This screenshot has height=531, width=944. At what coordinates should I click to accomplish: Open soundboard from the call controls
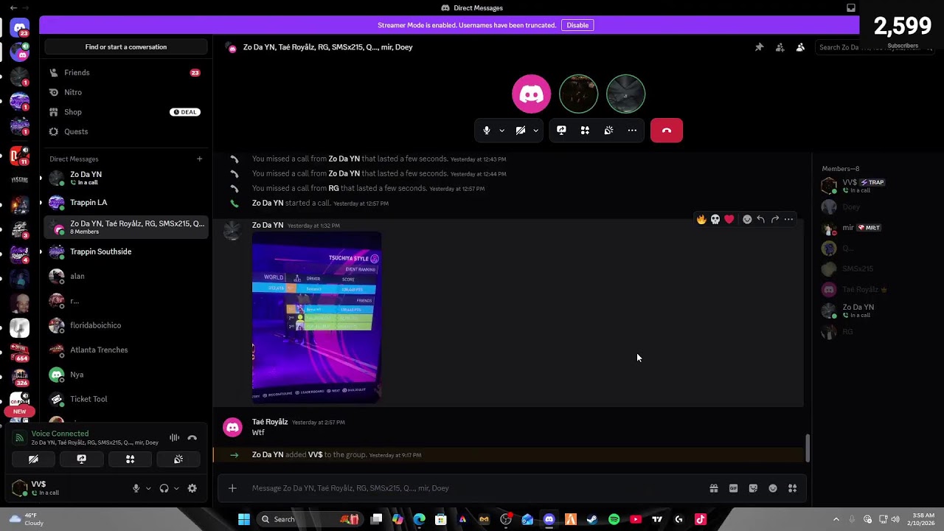coord(608,131)
